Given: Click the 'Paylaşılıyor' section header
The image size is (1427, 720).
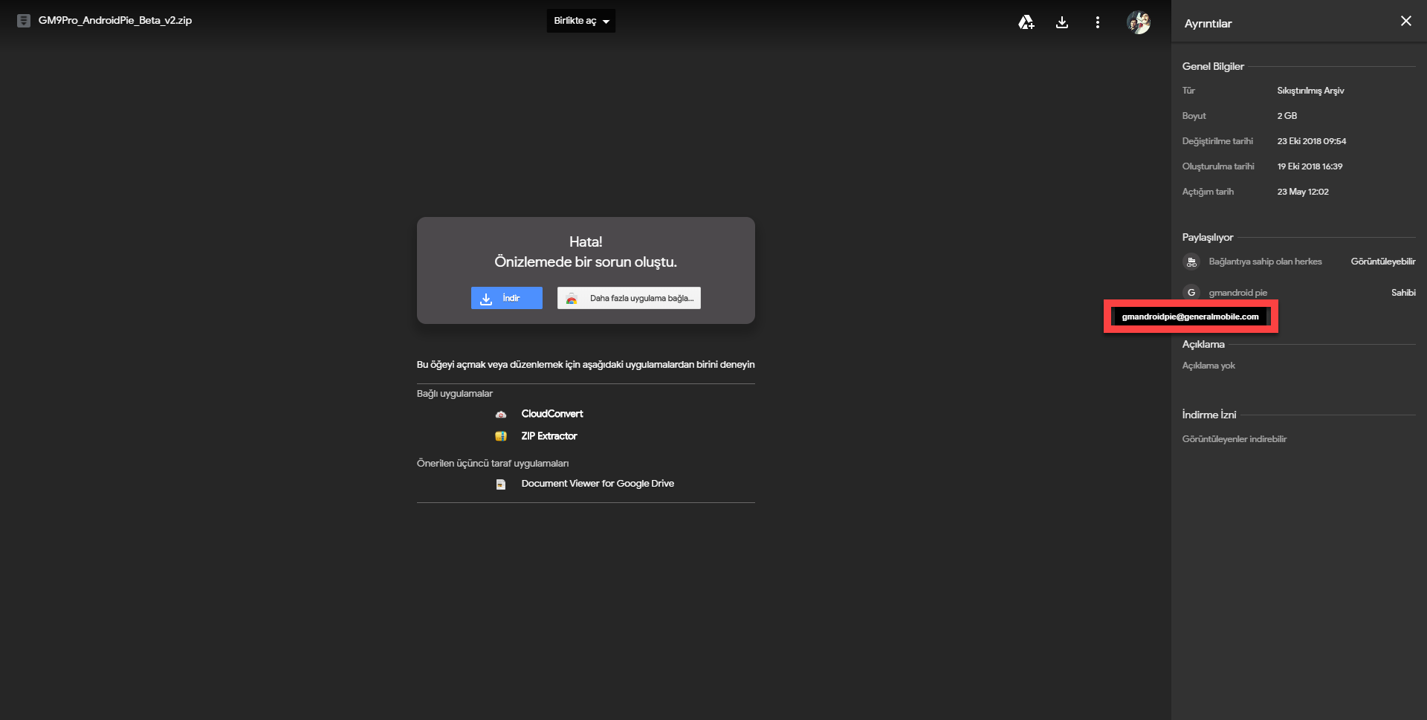Looking at the screenshot, I should pos(1208,238).
